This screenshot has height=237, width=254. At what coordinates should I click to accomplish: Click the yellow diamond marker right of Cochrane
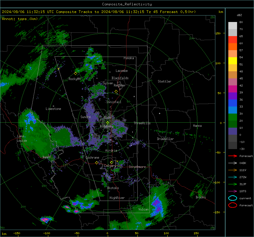tap(97, 163)
